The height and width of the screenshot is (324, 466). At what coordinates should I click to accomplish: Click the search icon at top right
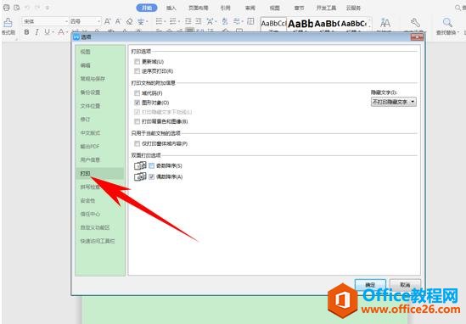pyautogui.click(x=458, y=8)
